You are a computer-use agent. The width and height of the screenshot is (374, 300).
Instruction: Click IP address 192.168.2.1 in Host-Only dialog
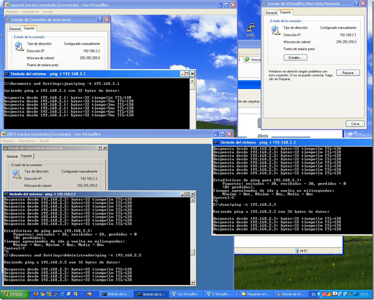click(348, 35)
